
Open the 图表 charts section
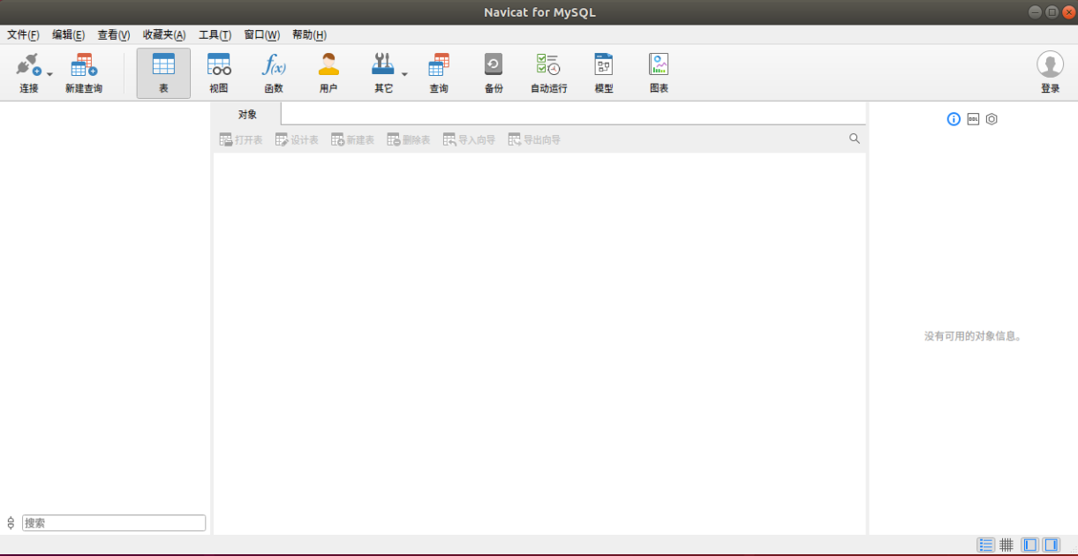pyautogui.click(x=659, y=73)
